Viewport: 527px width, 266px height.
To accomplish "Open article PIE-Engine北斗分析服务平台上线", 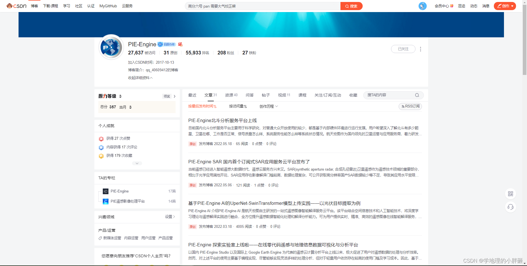I will click(222, 120).
